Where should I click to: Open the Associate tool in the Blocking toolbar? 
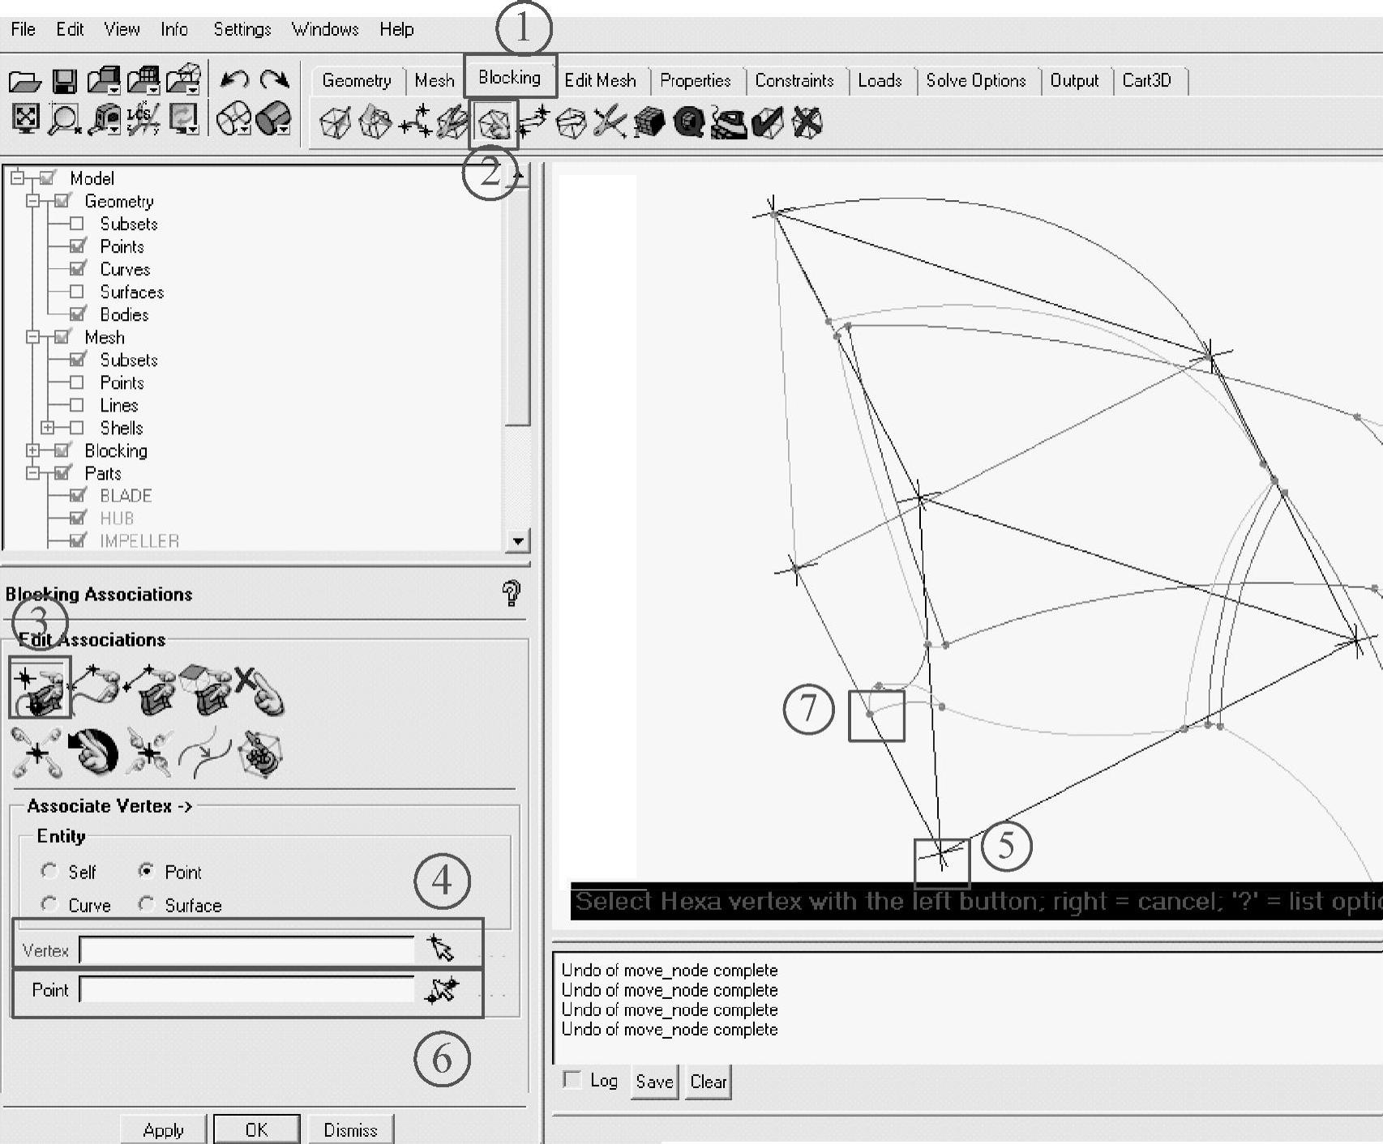494,124
